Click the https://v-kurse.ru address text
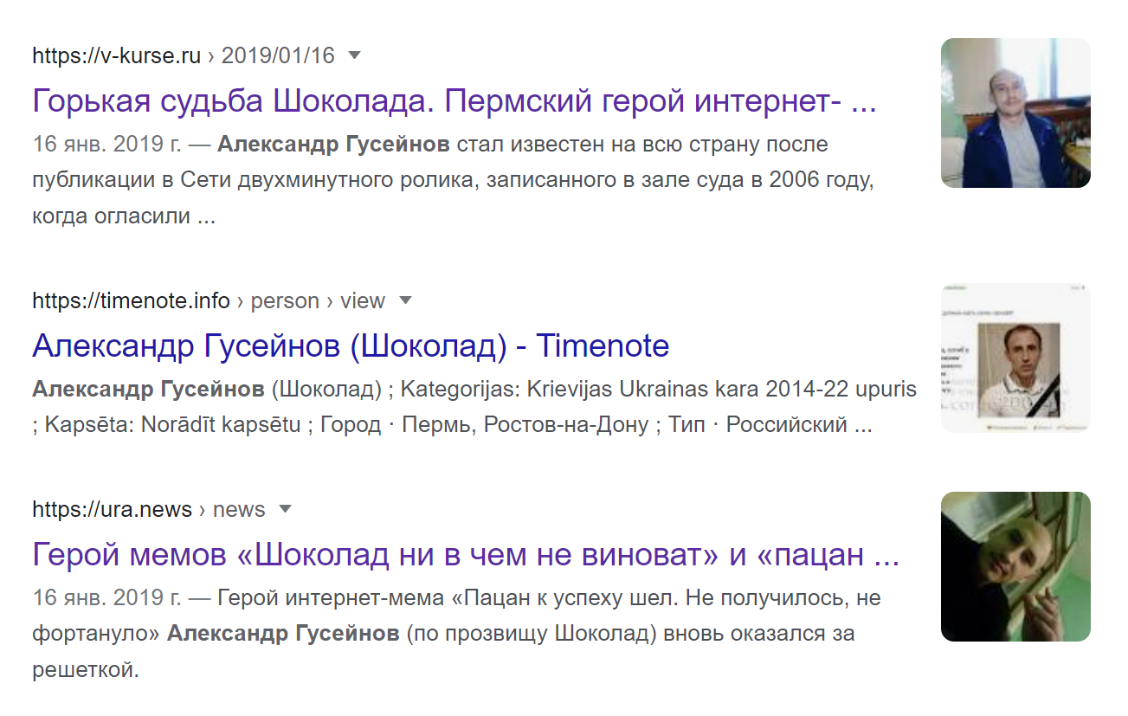This screenshot has width=1128, height=716. coord(116,56)
